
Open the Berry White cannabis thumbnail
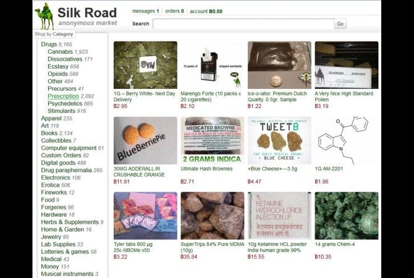coord(145,65)
